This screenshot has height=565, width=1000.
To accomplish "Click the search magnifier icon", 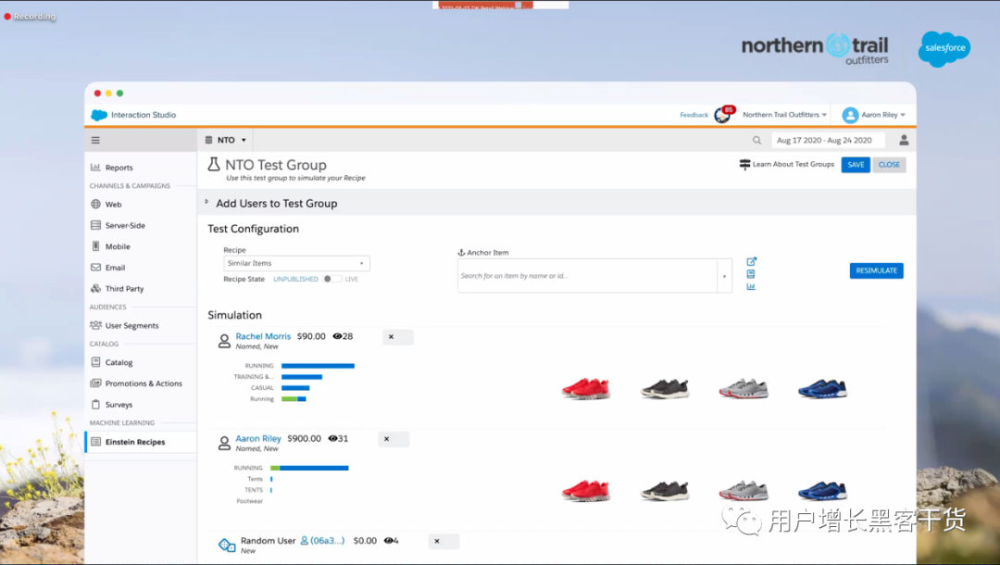I will point(756,140).
